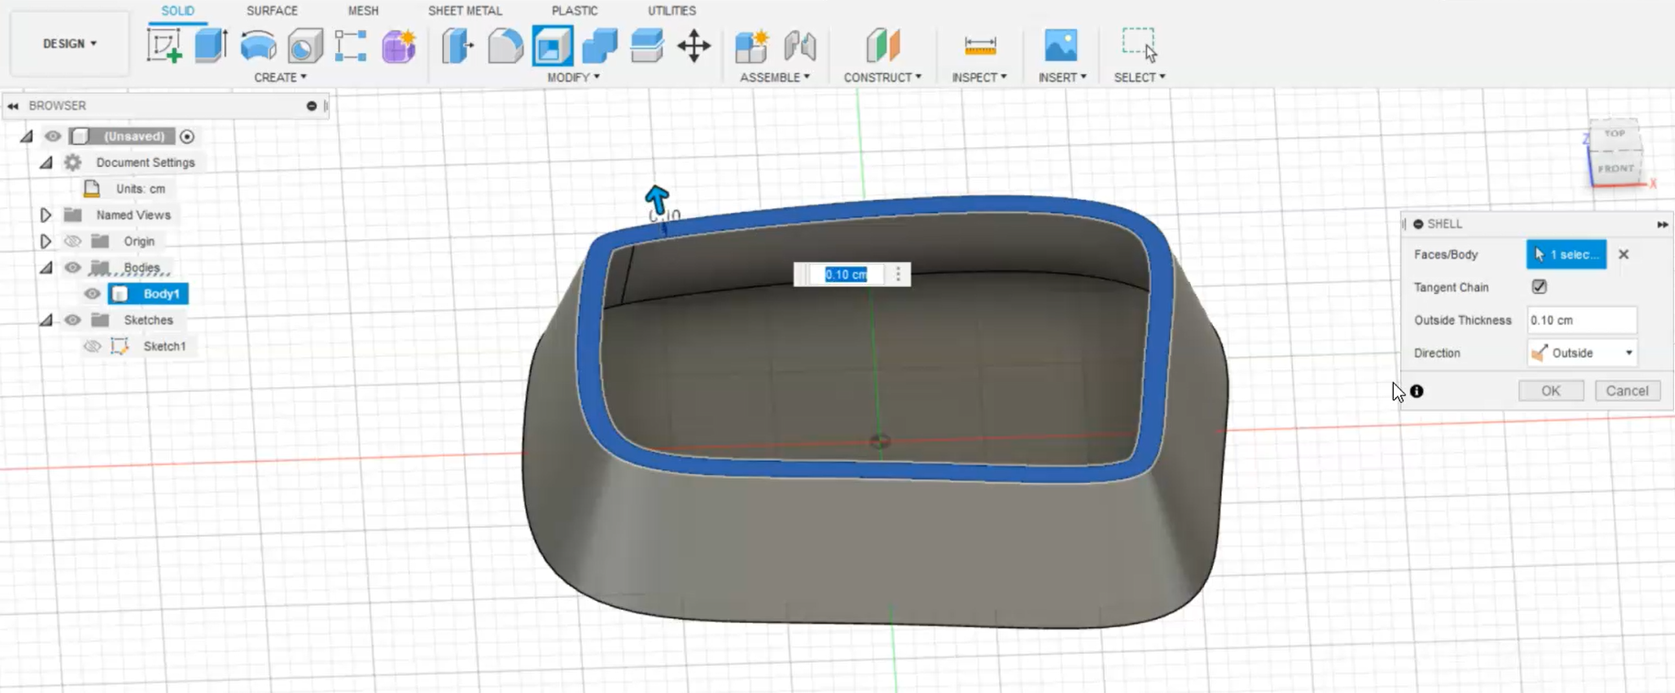Collapse the Browser panel with double arrows

tap(13, 106)
